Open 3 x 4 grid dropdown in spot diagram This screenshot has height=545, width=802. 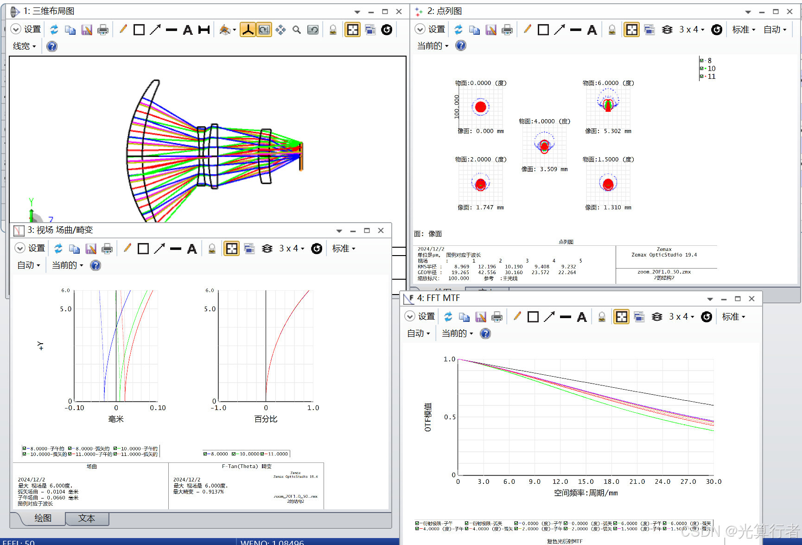692,30
